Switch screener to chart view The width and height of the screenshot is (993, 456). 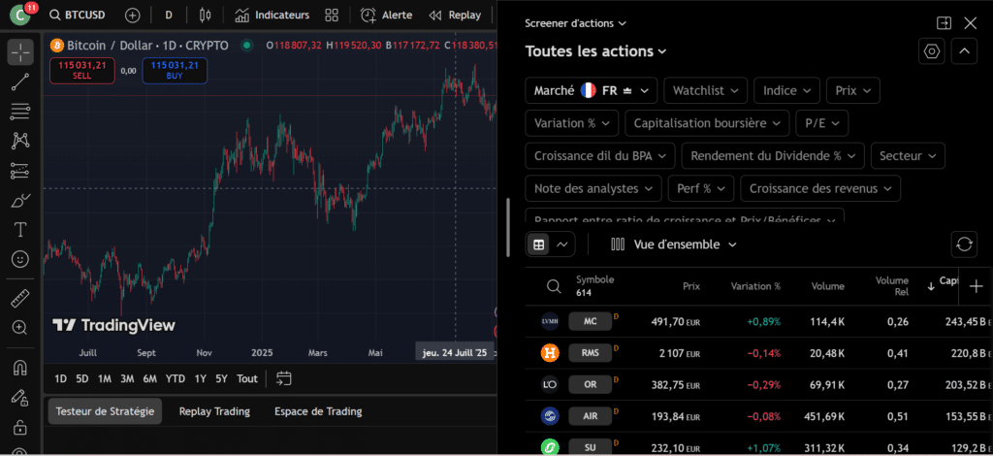[x=562, y=244]
